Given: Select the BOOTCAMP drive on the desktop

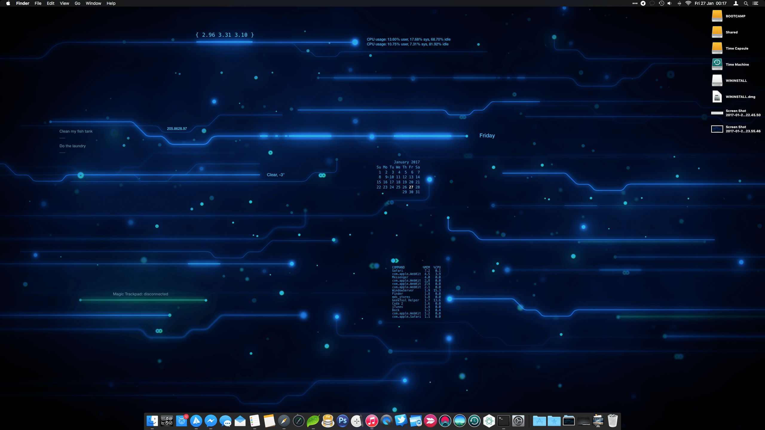Looking at the screenshot, I should [x=717, y=16].
